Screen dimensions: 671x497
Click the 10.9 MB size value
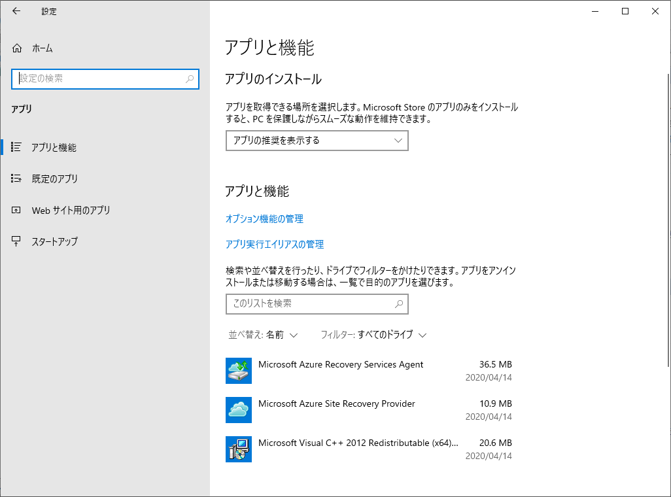pyautogui.click(x=496, y=403)
